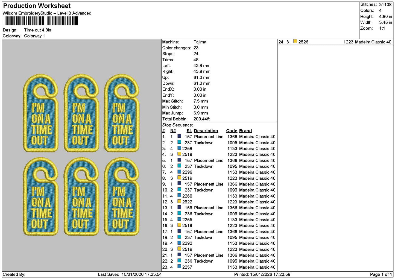The width and height of the screenshot is (395, 279).
Task: Click the 'EndY:' label
Action: 168,95
